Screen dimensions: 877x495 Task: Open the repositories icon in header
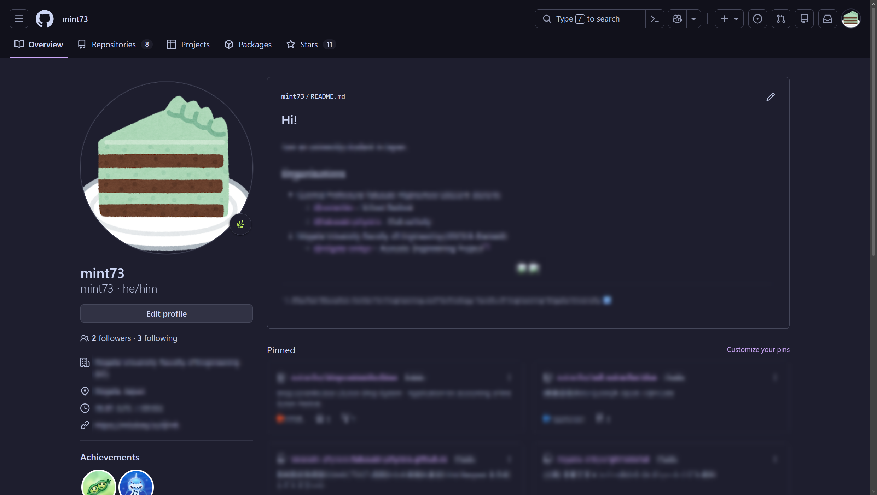804,19
